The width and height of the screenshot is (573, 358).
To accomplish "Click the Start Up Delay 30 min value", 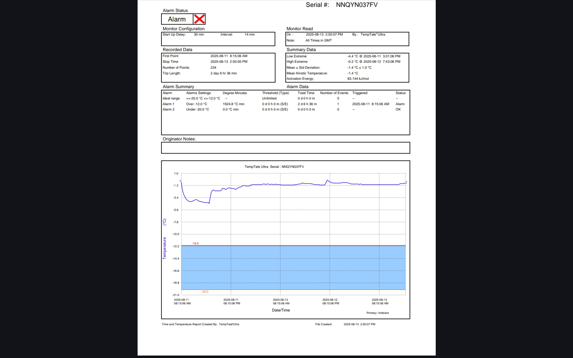I will point(199,35).
